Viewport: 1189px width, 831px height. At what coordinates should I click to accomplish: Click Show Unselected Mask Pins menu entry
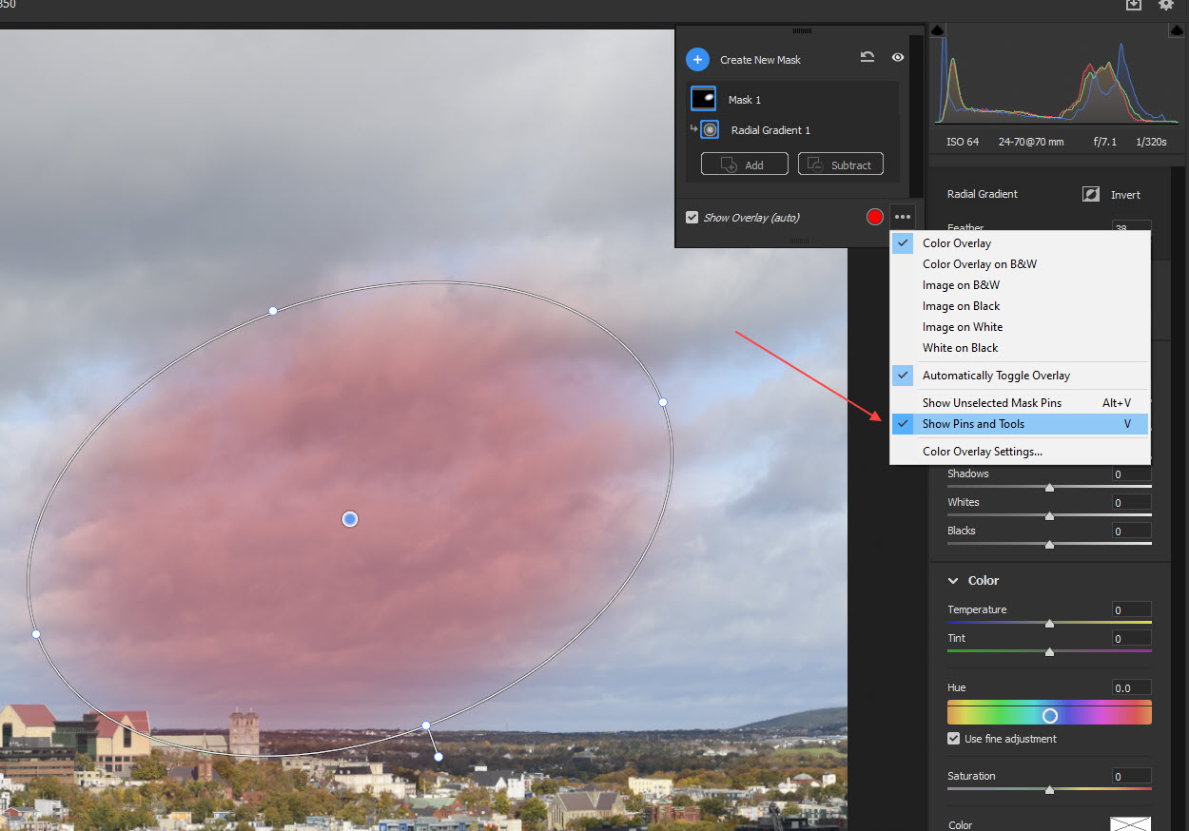[992, 402]
